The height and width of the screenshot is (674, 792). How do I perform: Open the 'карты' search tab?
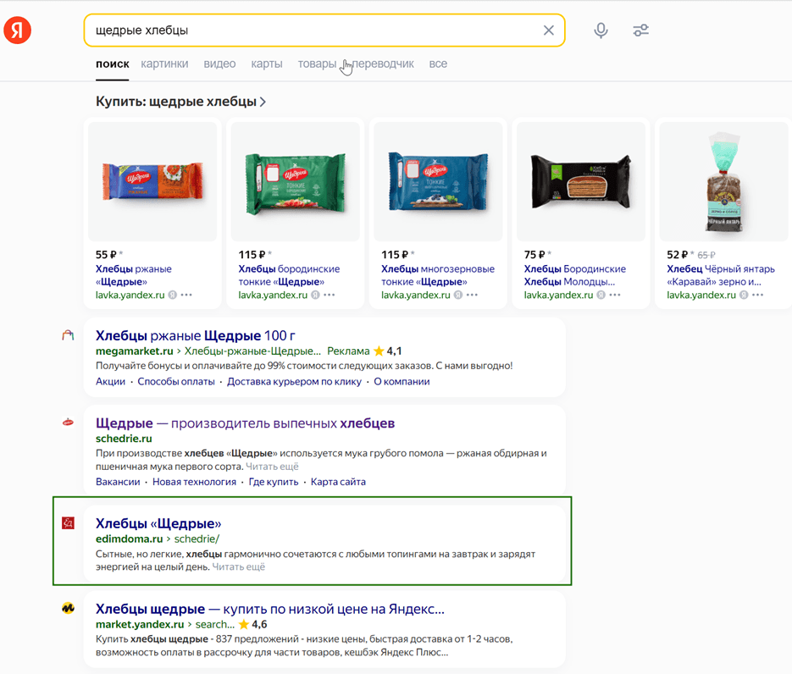coord(267,64)
